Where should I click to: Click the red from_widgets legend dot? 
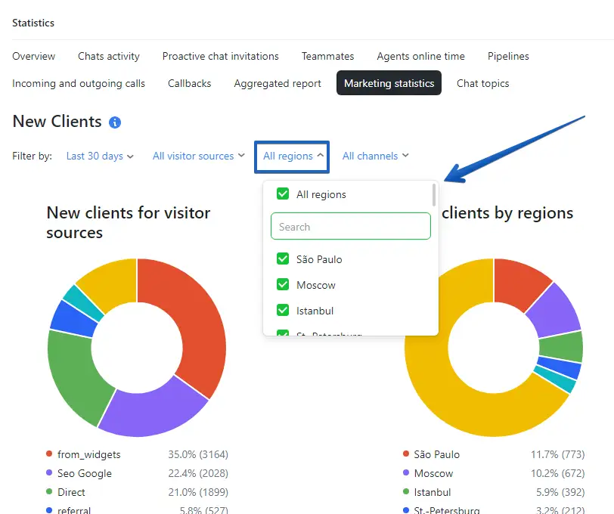(49, 454)
